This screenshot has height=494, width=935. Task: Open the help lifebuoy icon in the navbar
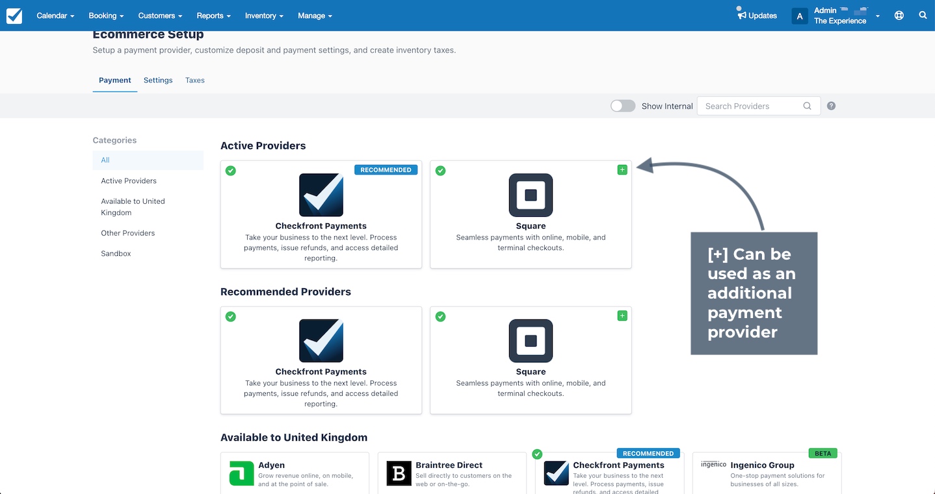[x=899, y=16]
